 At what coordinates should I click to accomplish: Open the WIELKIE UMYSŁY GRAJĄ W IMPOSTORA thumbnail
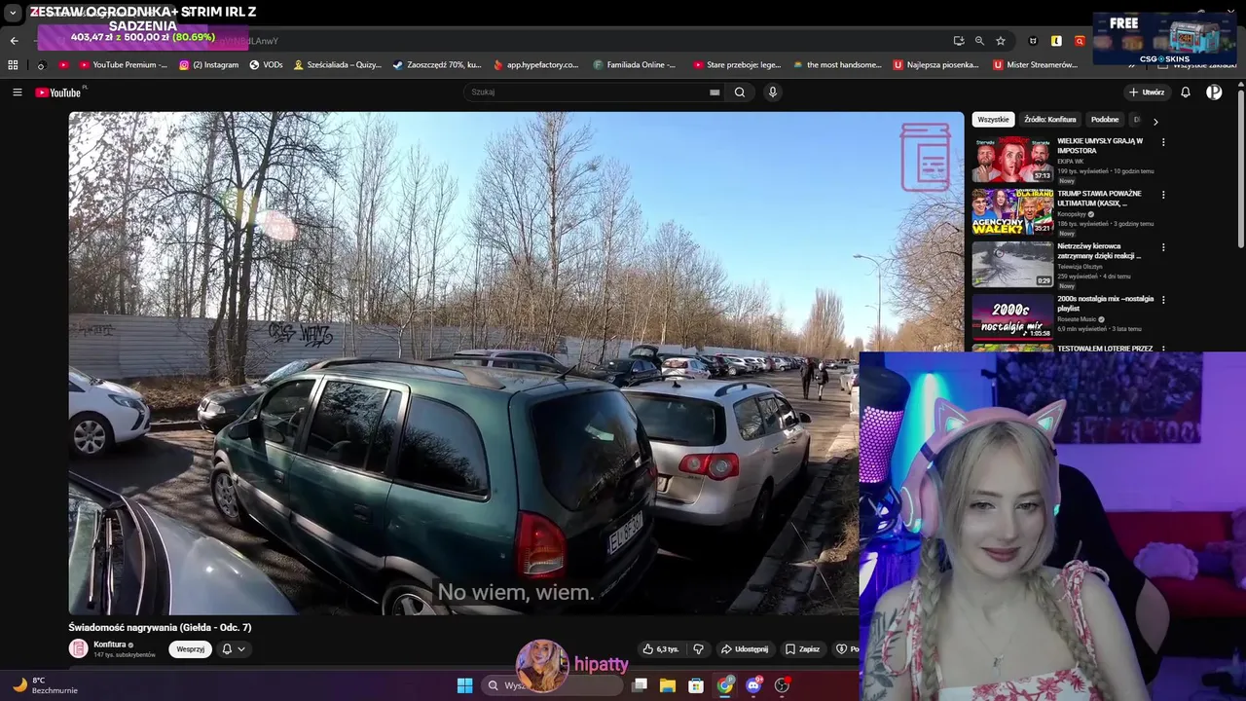coord(1012,160)
